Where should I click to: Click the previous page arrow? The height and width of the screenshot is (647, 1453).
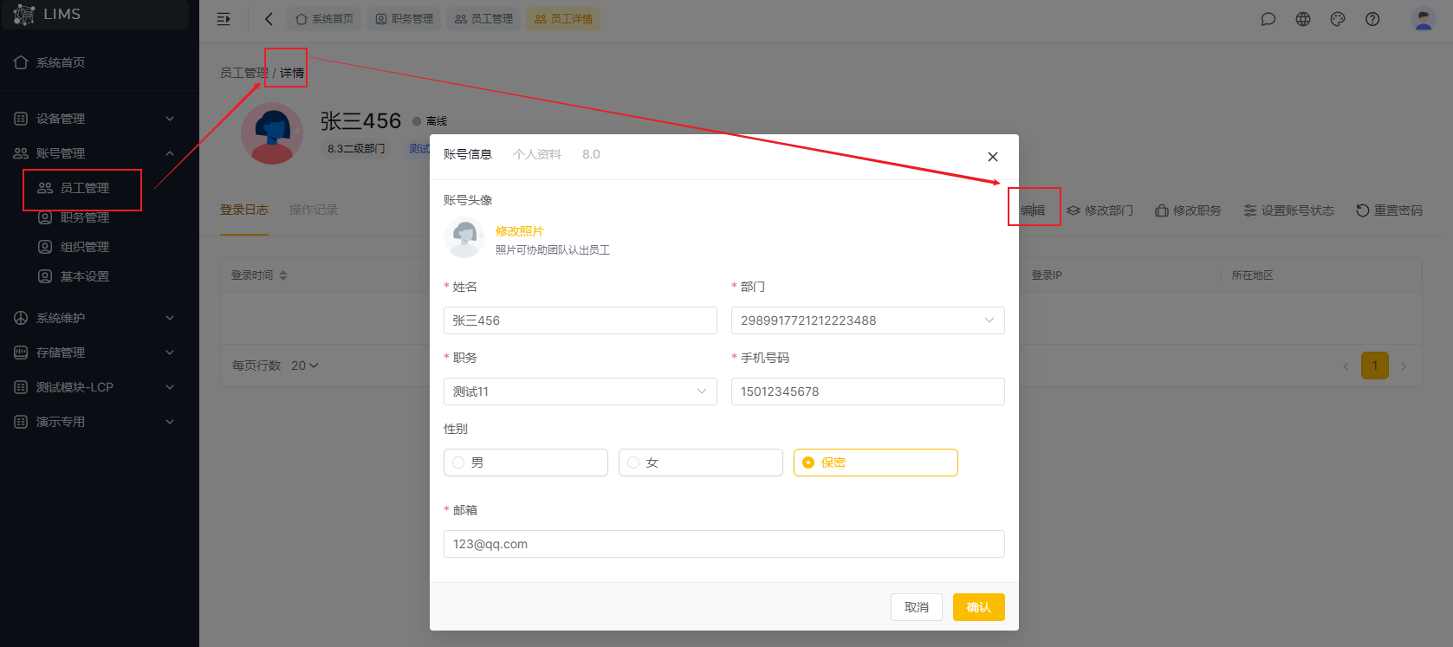click(1346, 366)
